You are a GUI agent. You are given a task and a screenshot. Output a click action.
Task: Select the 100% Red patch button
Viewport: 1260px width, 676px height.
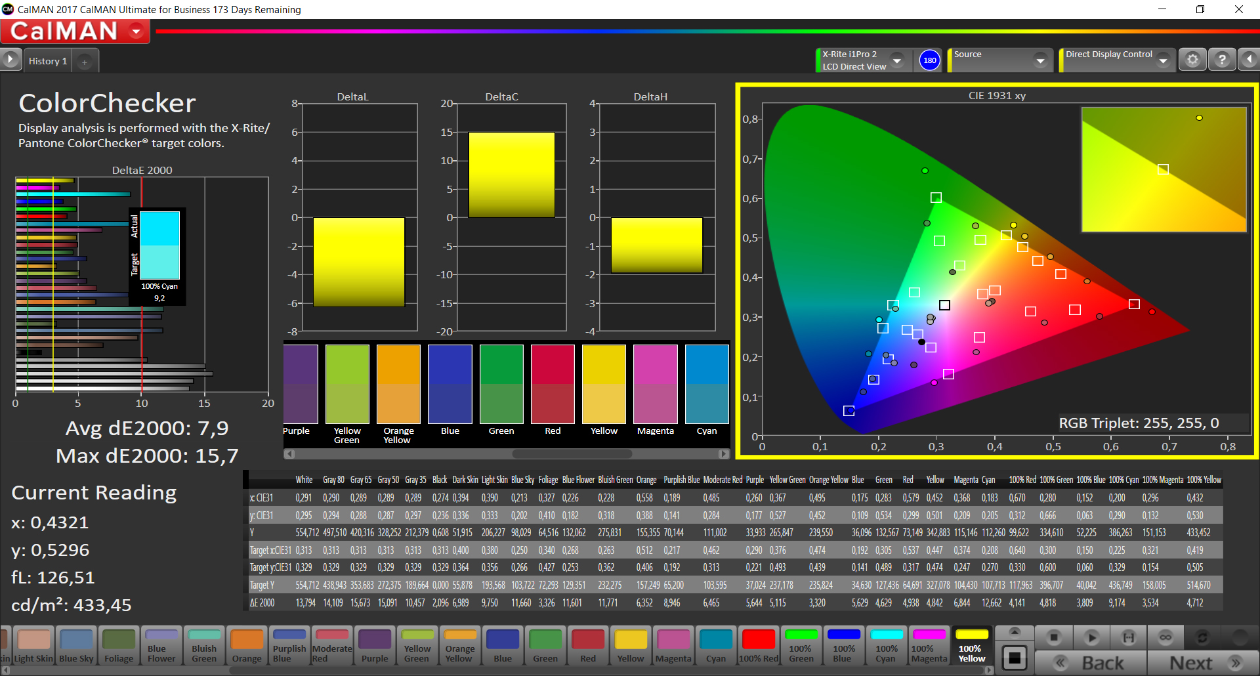(x=759, y=646)
